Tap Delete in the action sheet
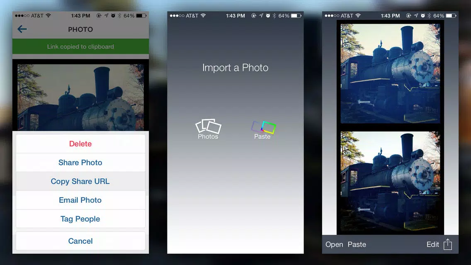 [80, 143]
